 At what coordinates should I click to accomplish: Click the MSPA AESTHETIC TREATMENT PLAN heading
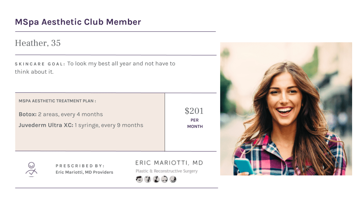(57, 101)
